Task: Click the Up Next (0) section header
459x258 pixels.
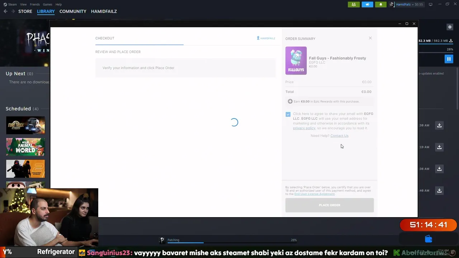Action: point(19,73)
